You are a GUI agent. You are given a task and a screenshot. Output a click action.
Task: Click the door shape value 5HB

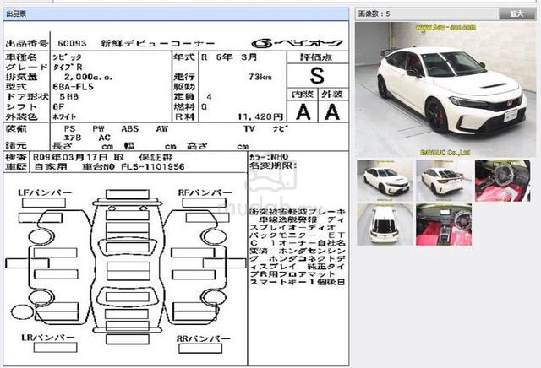point(69,97)
